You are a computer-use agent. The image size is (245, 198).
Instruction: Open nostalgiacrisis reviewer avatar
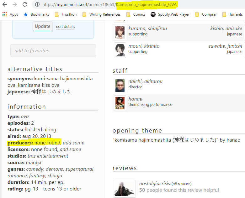pyautogui.click(x=124, y=189)
